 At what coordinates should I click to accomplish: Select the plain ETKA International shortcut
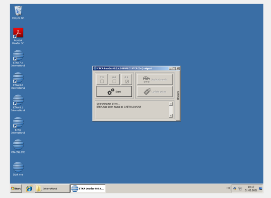pos(18,125)
